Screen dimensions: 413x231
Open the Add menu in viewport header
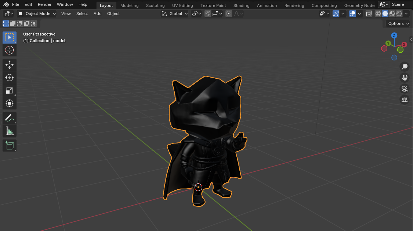pyautogui.click(x=97, y=14)
